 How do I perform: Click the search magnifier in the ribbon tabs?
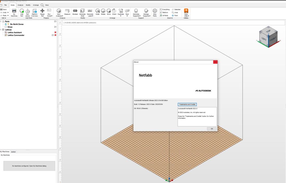(42, 5)
